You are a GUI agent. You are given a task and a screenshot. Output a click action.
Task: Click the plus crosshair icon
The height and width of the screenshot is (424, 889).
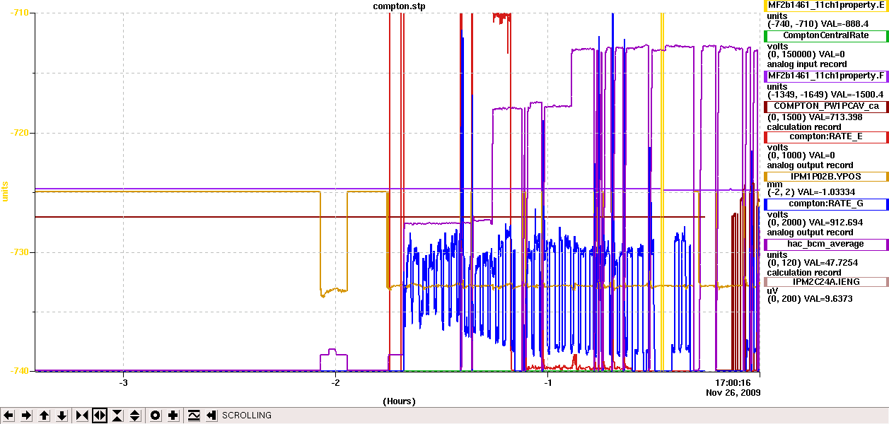(x=173, y=416)
